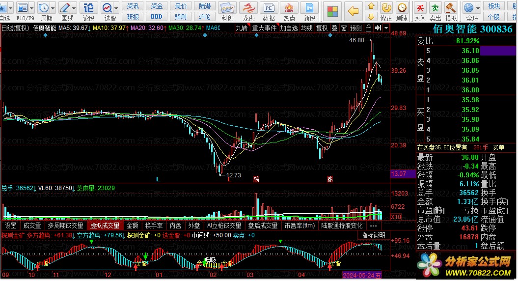The image size is (519, 281).
Task: Expand the 自选 watchlist dropdown arrow
Action: click(11, 7)
